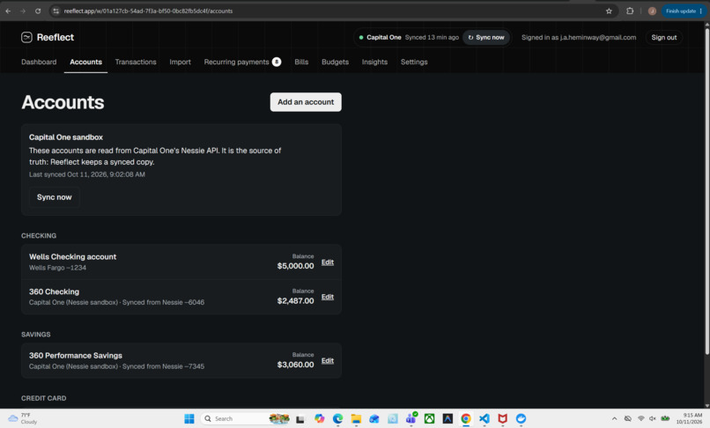The width and height of the screenshot is (710, 428).
Task: Click the browser forward arrow
Action: (23, 11)
